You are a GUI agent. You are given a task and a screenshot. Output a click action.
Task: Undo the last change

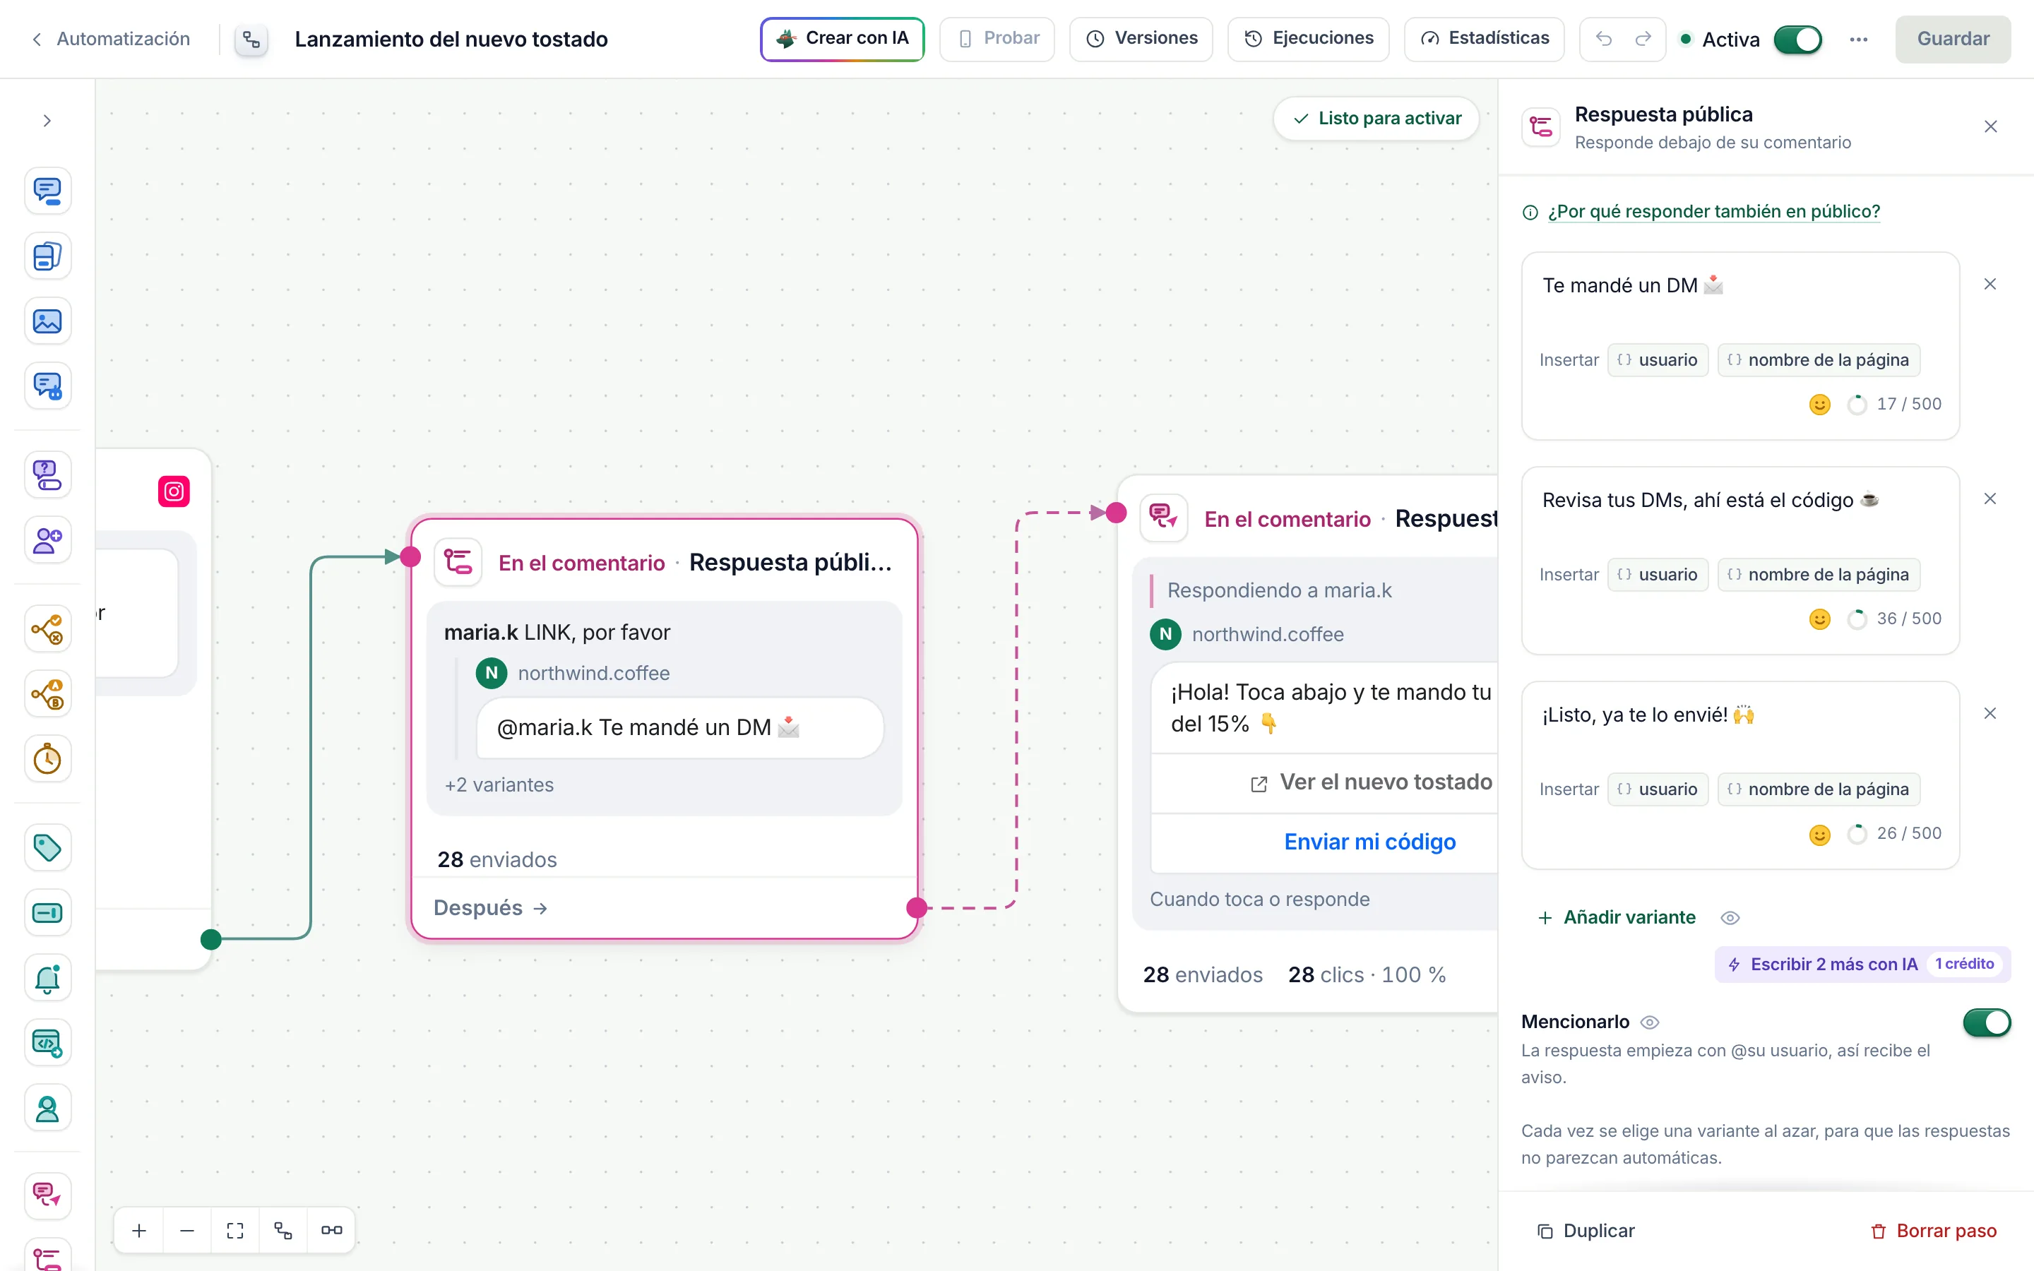click(1604, 39)
